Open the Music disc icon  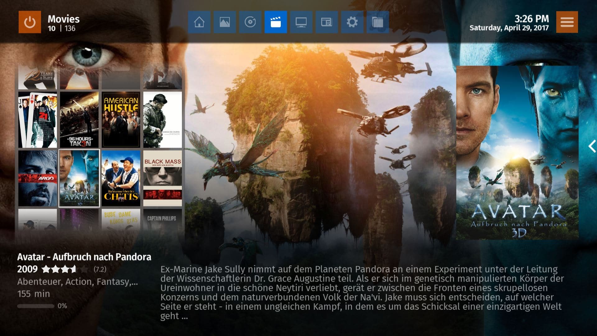[250, 22]
